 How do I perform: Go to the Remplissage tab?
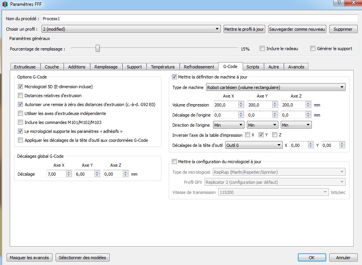106,67
